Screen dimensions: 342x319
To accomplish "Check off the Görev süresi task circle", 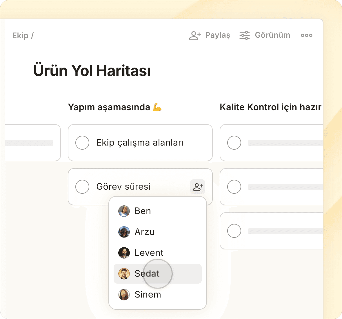I will coord(82,187).
